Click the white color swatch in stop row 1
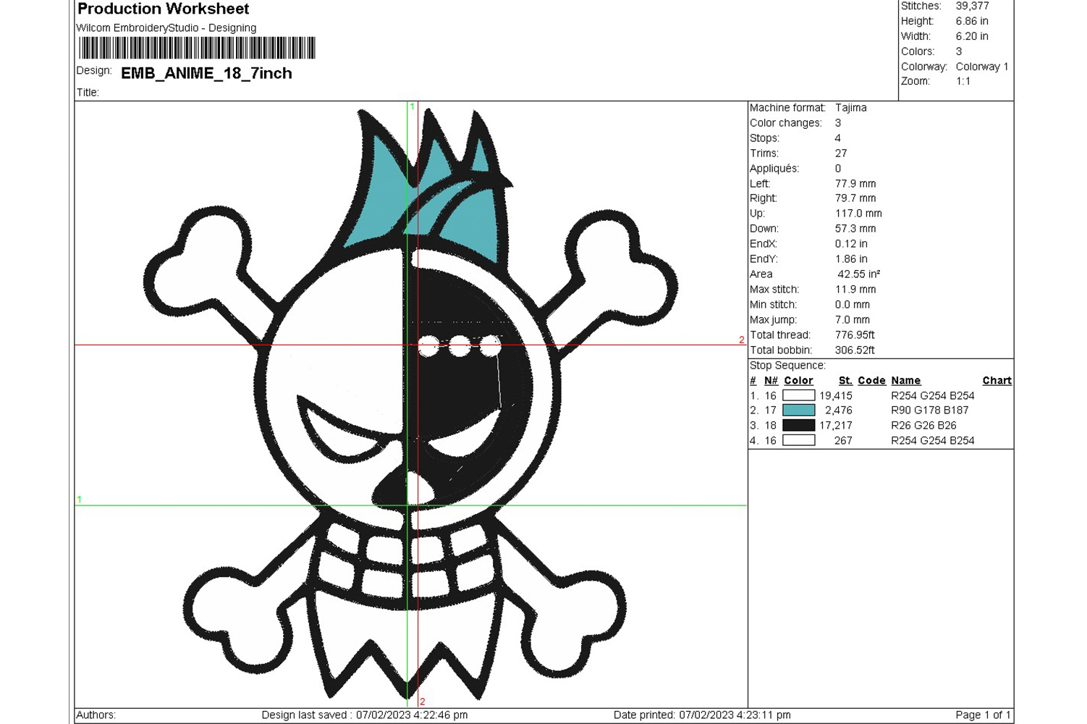 click(x=799, y=395)
